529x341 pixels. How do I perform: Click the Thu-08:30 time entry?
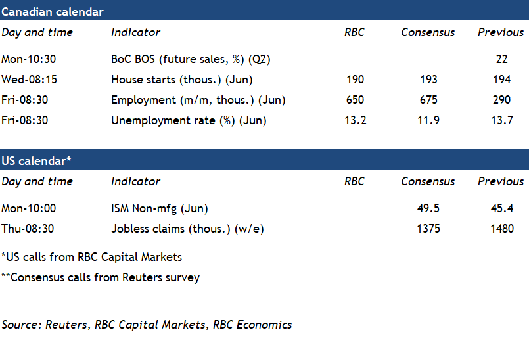click(x=28, y=229)
